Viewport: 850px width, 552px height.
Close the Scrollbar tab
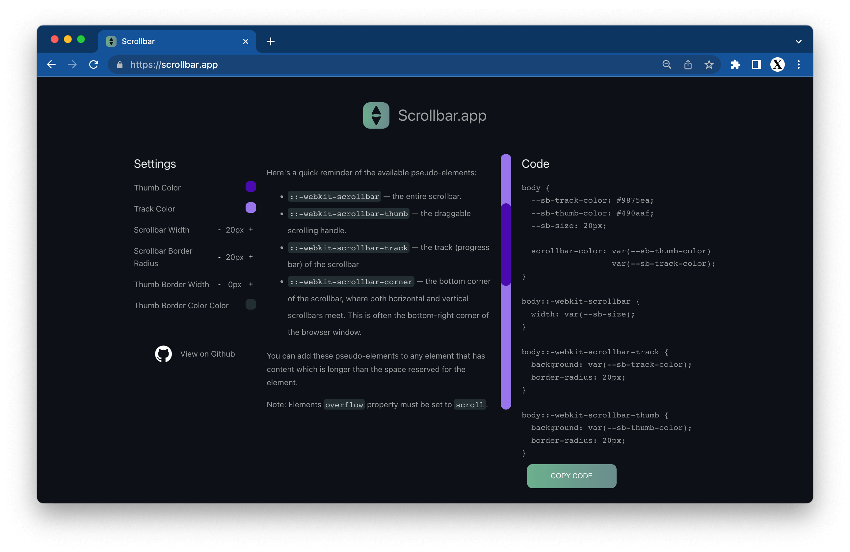pos(245,41)
